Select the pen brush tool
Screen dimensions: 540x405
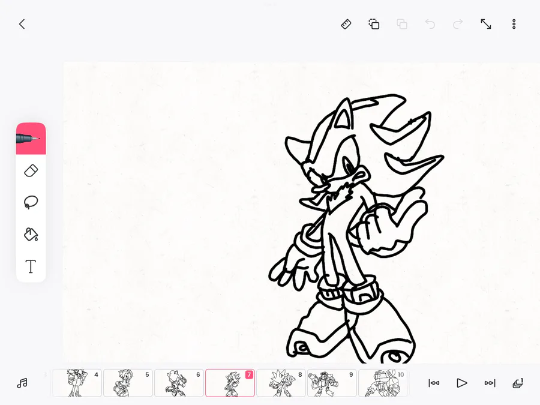point(31,139)
